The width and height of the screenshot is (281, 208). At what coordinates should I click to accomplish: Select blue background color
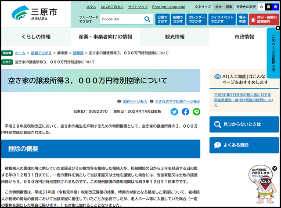(x=275, y=7)
